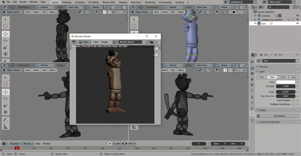
Task: Open image file icon in Render Result header
Action: pyautogui.click(x=152, y=42)
